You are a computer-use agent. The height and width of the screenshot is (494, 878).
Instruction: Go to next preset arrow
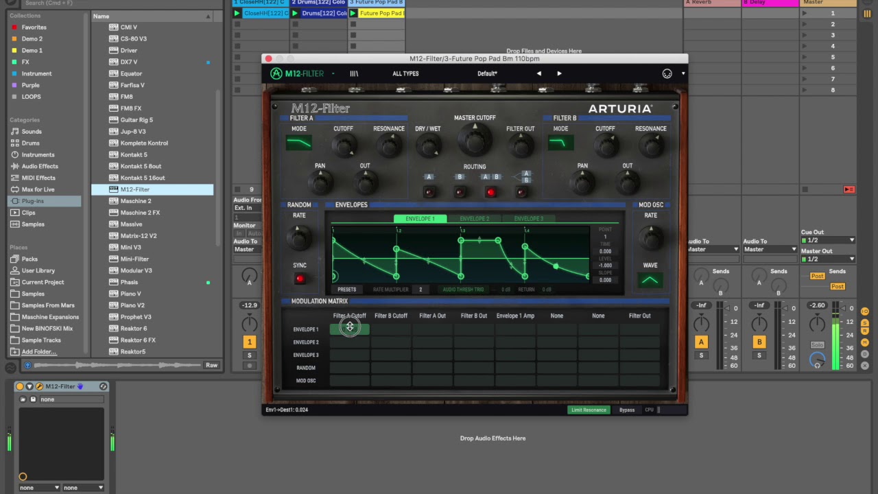point(559,73)
